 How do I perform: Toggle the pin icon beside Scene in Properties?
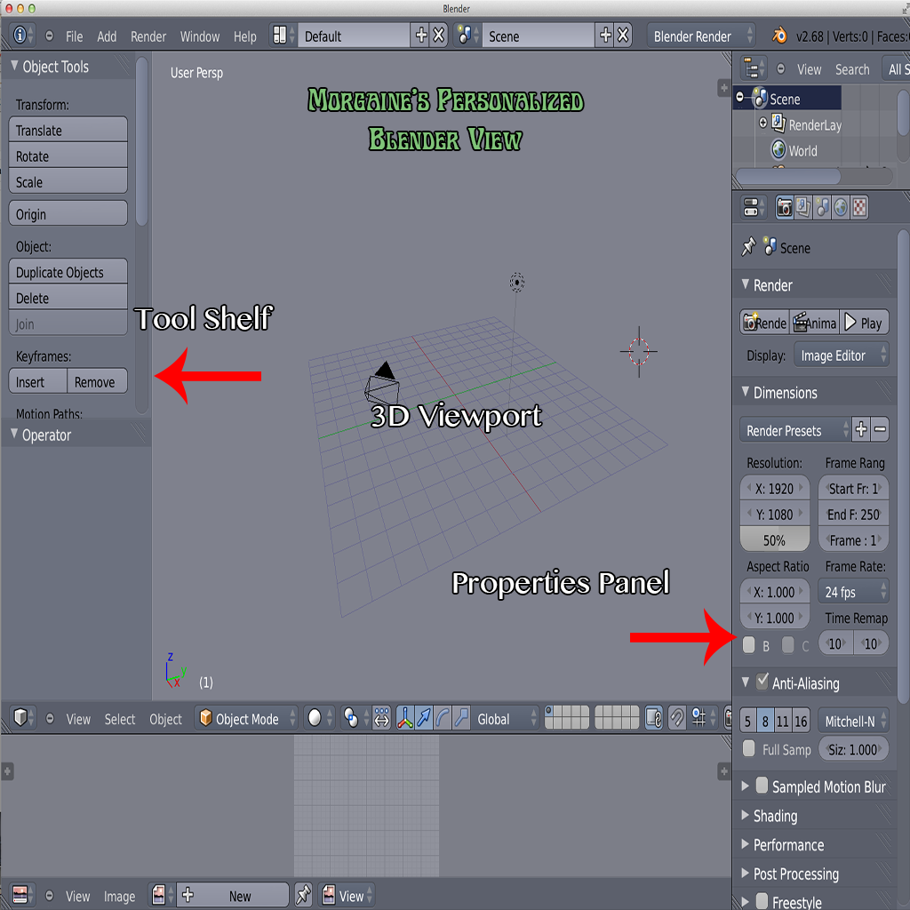coord(748,246)
